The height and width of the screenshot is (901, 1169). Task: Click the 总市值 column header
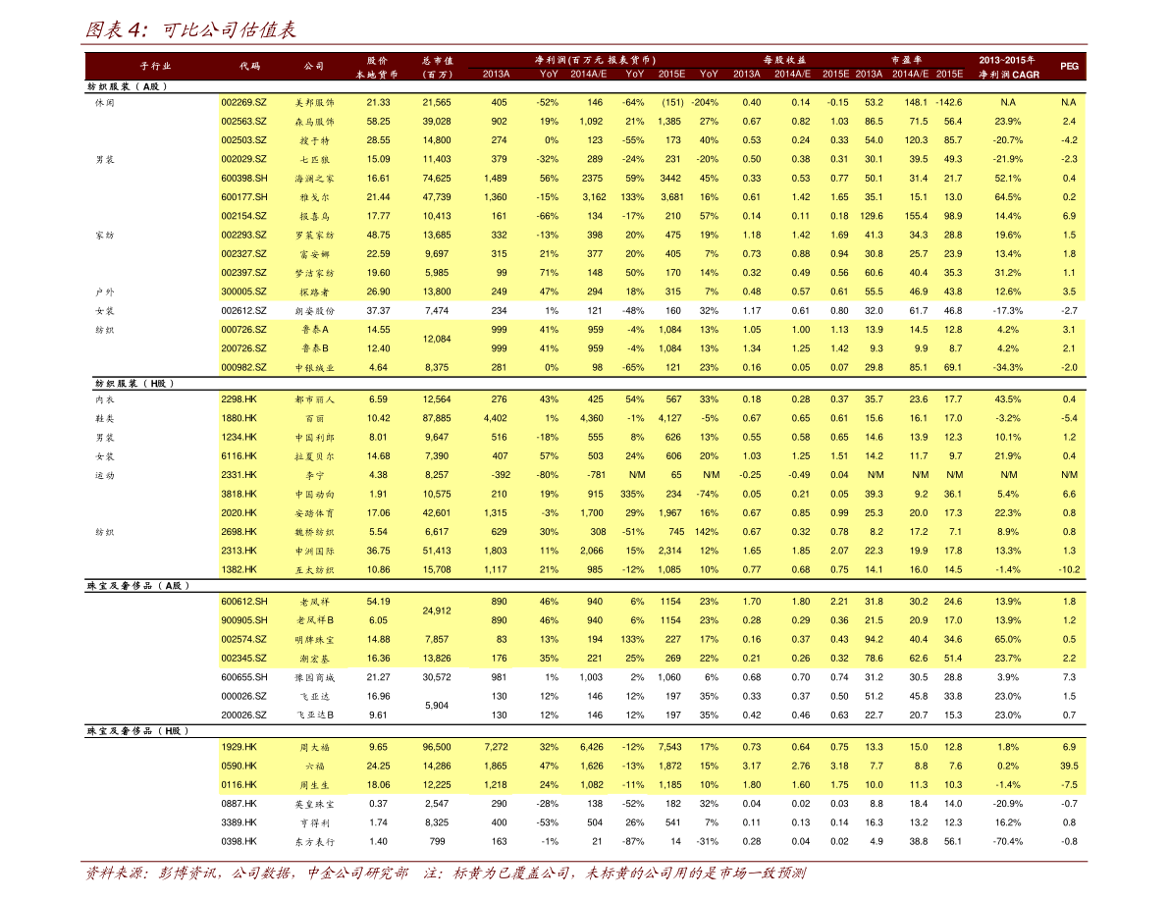(x=436, y=66)
